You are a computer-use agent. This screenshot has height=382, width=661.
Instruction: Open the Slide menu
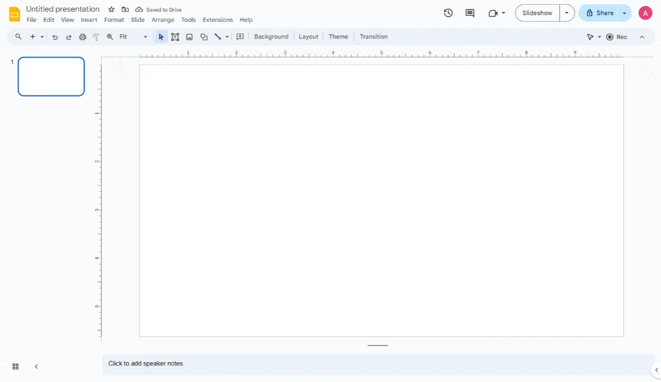coord(137,20)
